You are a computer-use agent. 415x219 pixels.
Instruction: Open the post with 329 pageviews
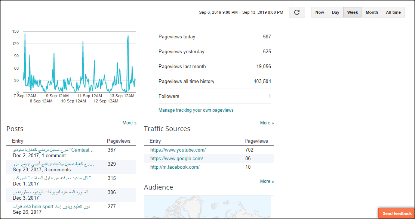(53, 164)
